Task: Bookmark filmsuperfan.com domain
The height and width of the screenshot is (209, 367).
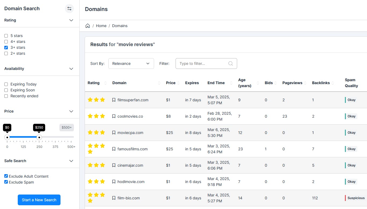Action: [114, 100]
